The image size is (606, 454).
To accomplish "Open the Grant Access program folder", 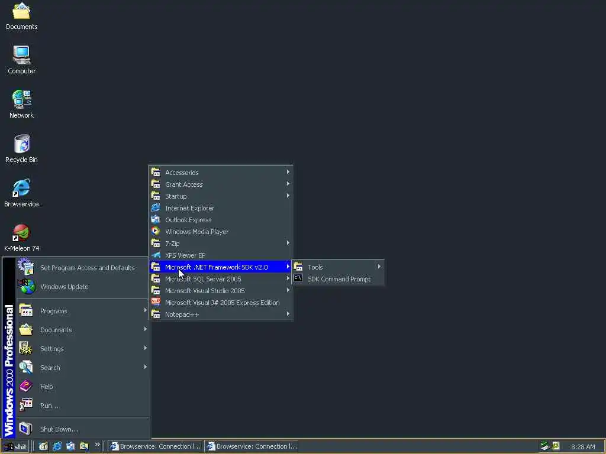I will point(221,184).
